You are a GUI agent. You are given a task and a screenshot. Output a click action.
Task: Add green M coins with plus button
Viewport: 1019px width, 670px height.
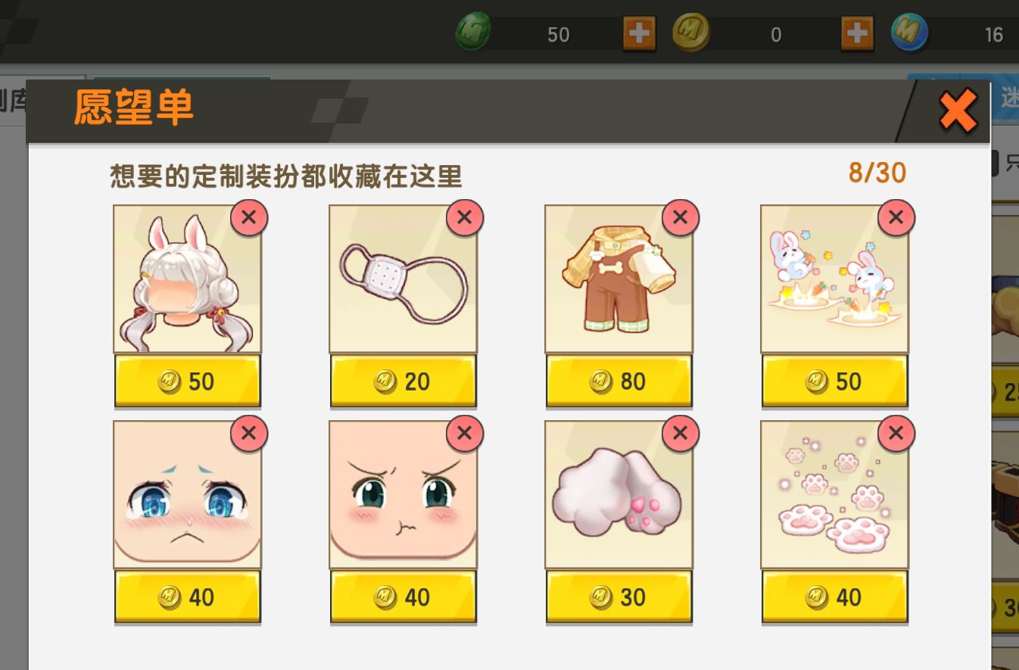coord(639,34)
